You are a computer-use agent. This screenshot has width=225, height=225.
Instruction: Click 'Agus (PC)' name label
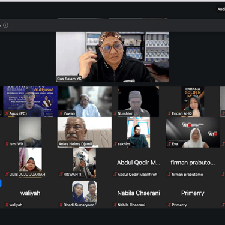tap(18, 113)
